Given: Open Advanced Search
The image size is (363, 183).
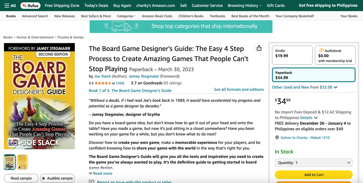Looking at the screenshot, I should point(35,16).
